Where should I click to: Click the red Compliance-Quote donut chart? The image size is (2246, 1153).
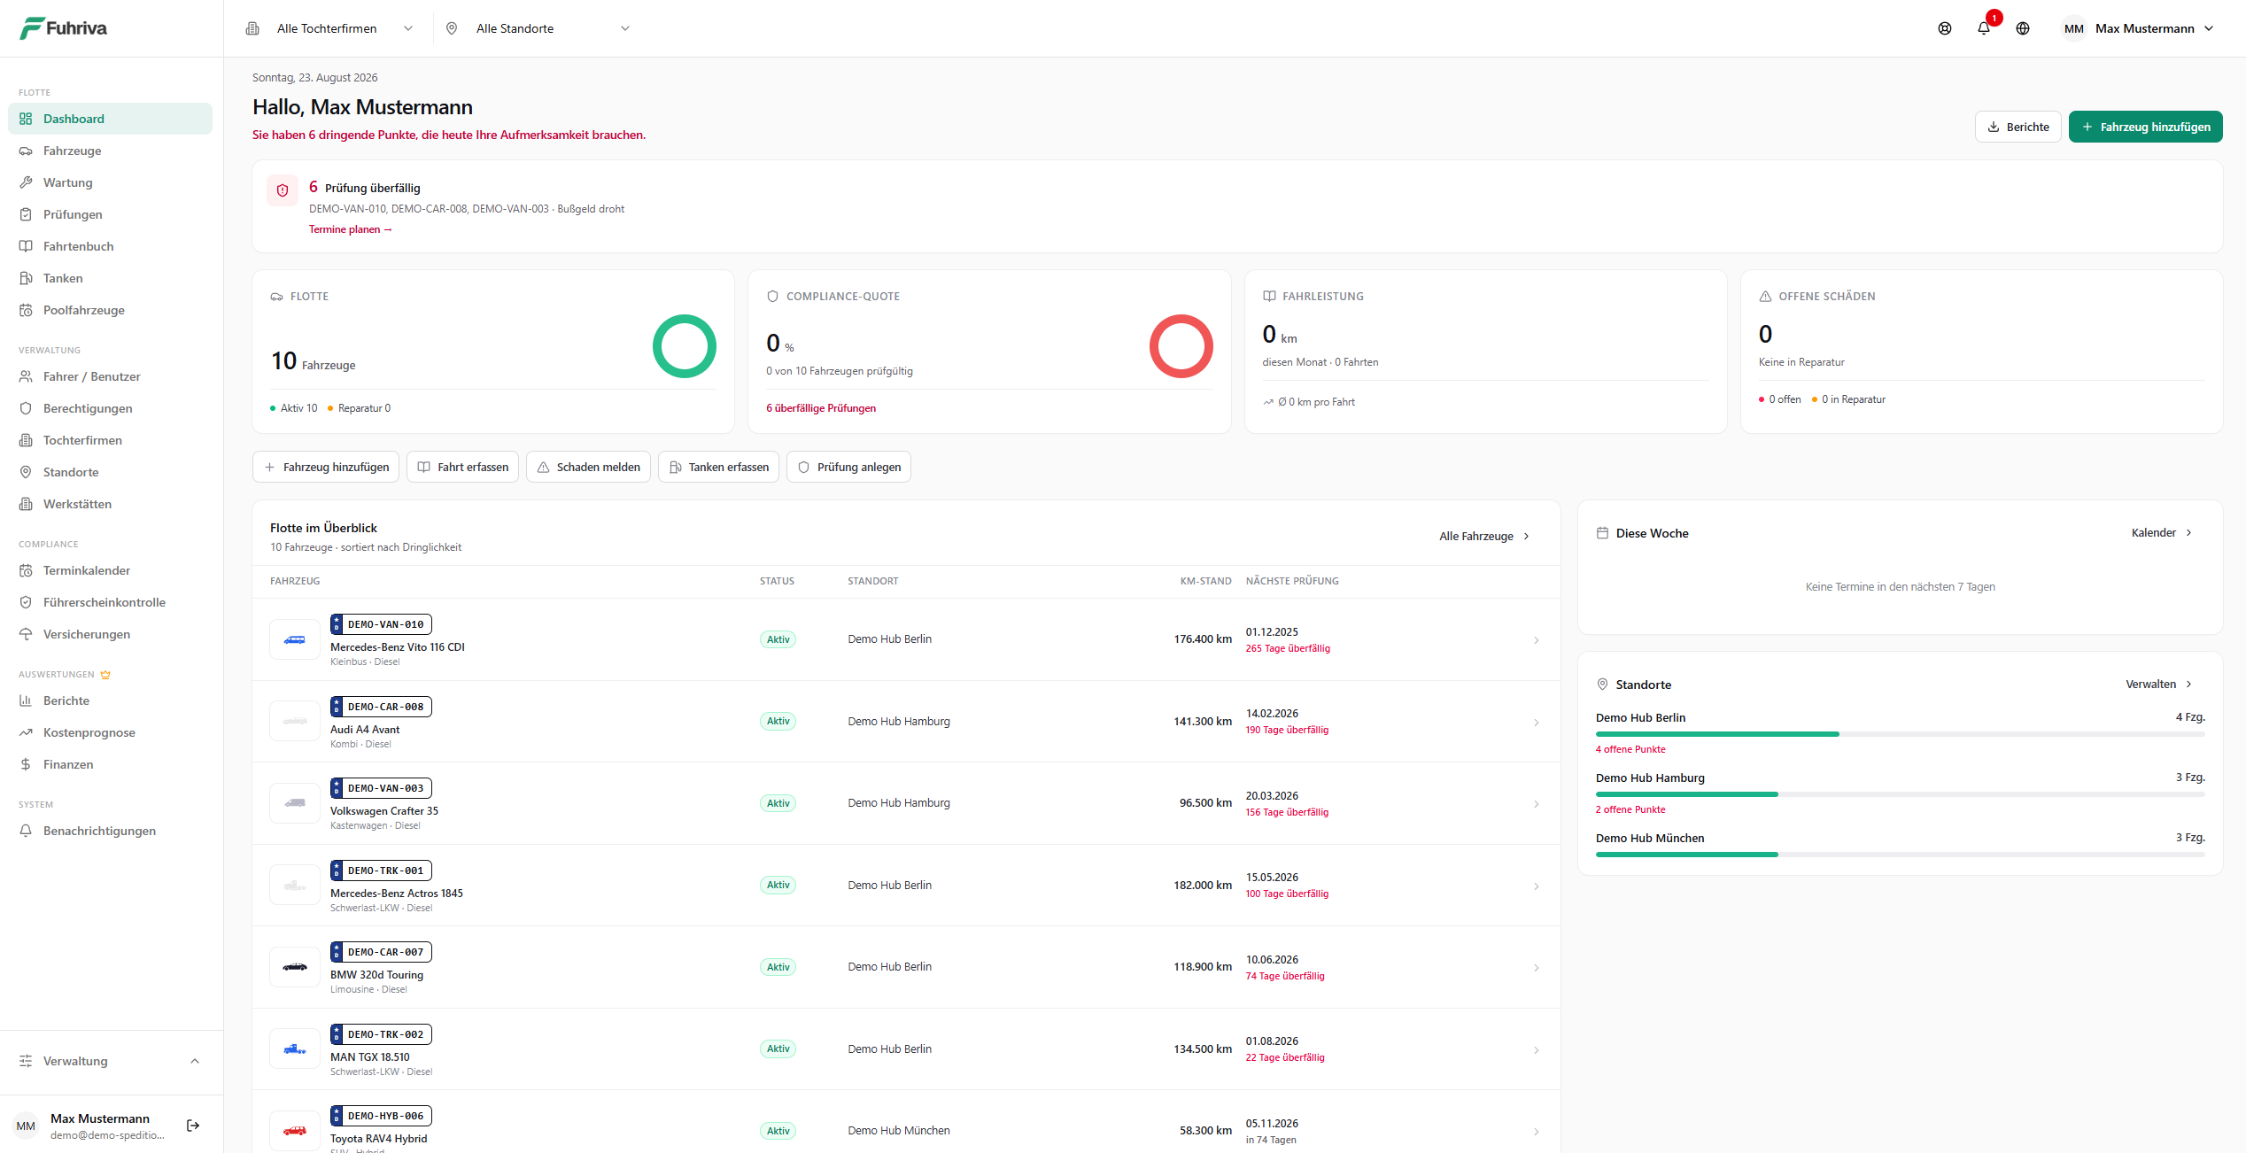pyautogui.click(x=1181, y=346)
